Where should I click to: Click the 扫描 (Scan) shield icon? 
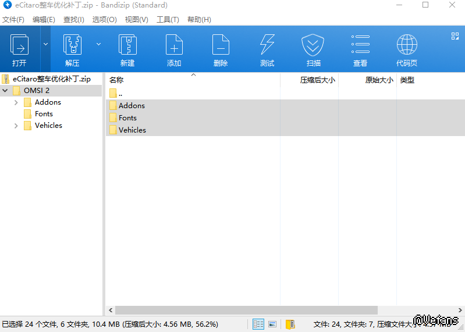pyautogui.click(x=313, y=49)
